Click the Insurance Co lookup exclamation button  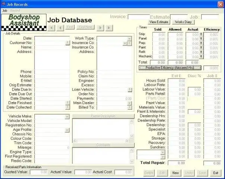(x=129, y=43)
